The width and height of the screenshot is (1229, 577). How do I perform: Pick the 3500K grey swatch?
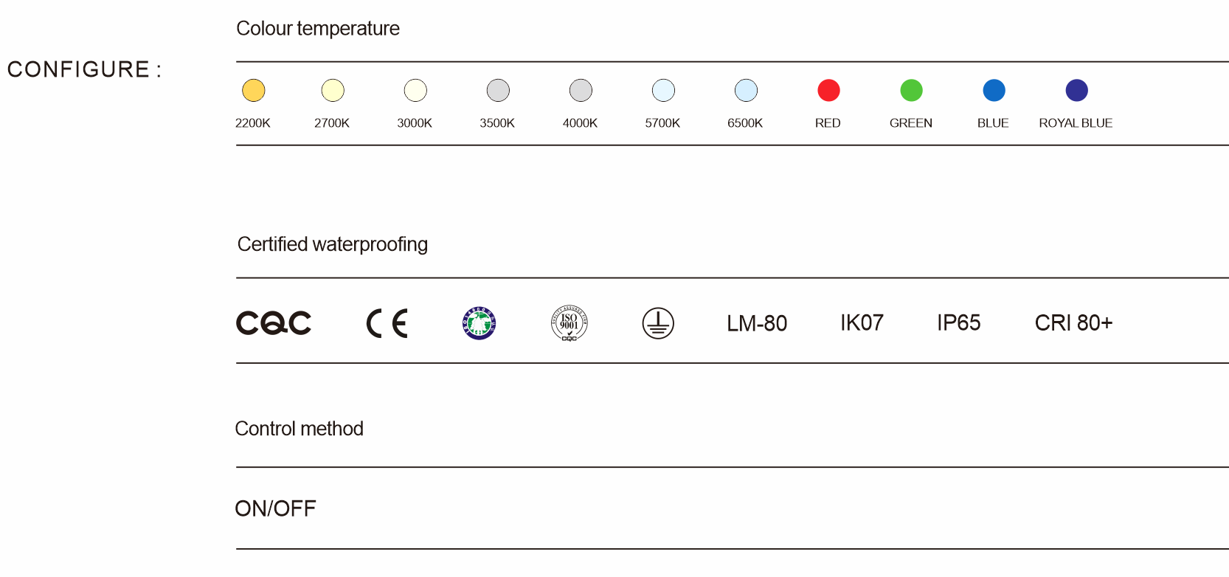pos(498,90)
